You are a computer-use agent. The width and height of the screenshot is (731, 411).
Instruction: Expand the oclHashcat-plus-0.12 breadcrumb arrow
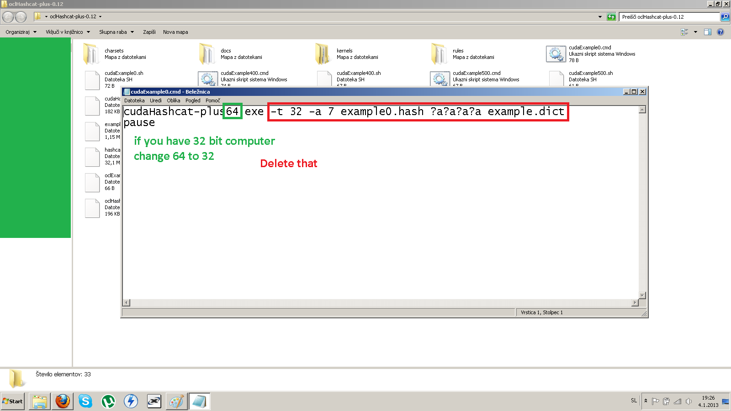tap(101, 16)
